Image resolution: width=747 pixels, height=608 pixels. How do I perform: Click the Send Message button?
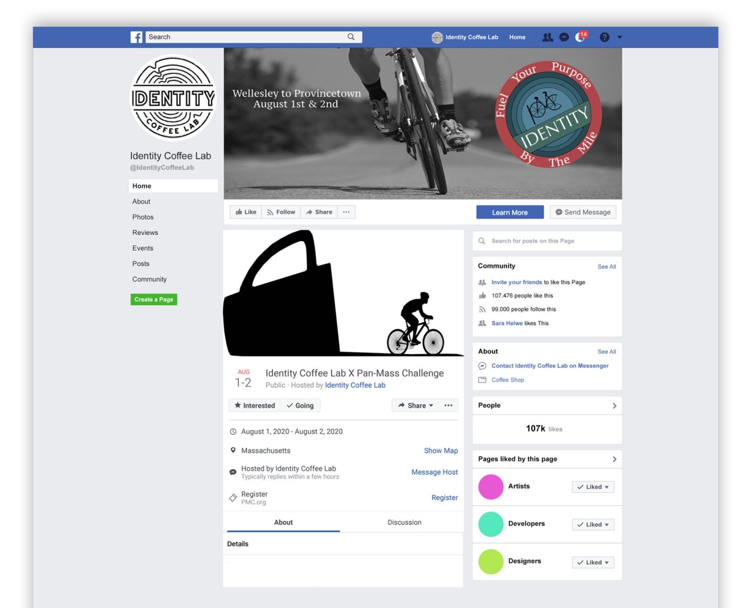pos(583,212)
